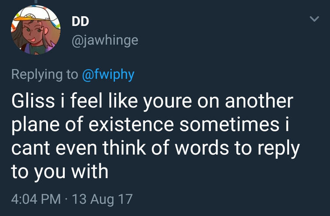Click the @jawhinge handle
This screenshot has width=330, height=216.
click(x=104, y=41)
